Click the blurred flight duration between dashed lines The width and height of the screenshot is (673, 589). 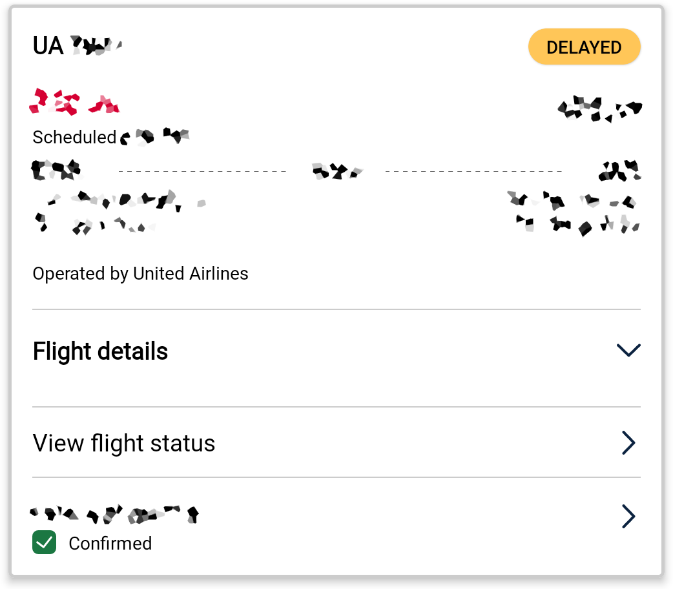click(x=337, y=171)
